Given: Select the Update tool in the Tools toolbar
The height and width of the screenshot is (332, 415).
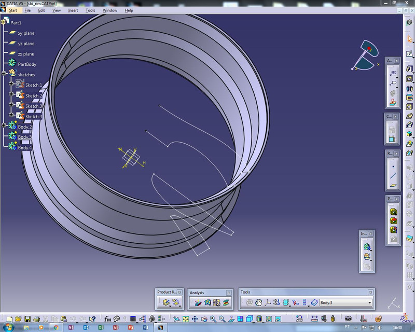Looking at the screenshot, I should pyautogui.click(x=250, y=301).
